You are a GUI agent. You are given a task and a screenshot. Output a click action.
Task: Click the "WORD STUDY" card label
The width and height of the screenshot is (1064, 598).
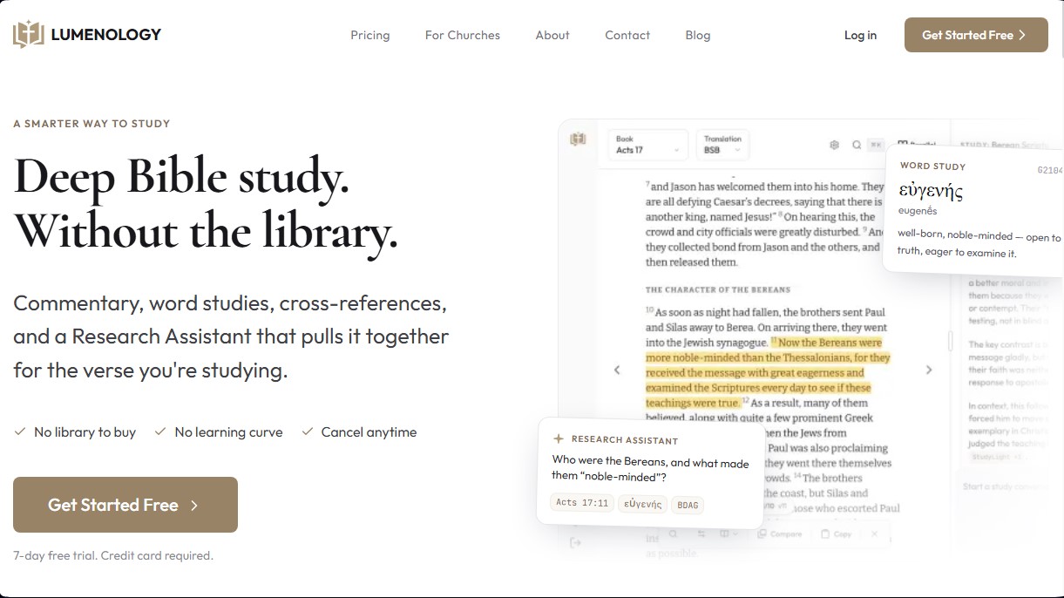tap(932, 166)
